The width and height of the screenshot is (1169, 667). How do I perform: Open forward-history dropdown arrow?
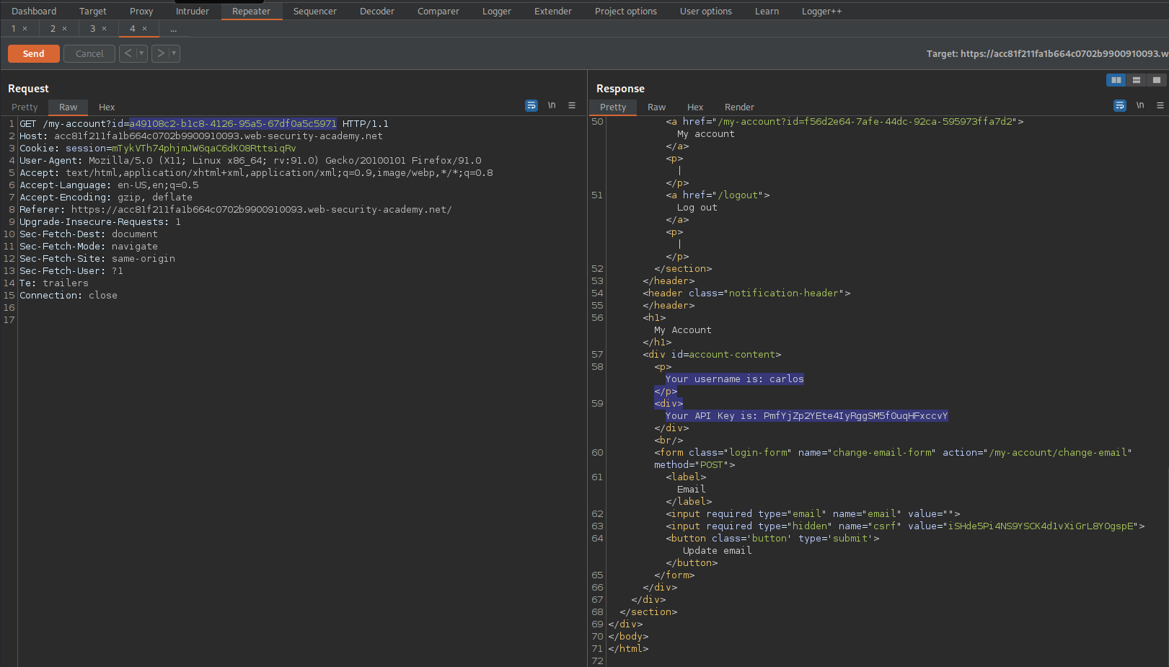click(174, 53)
